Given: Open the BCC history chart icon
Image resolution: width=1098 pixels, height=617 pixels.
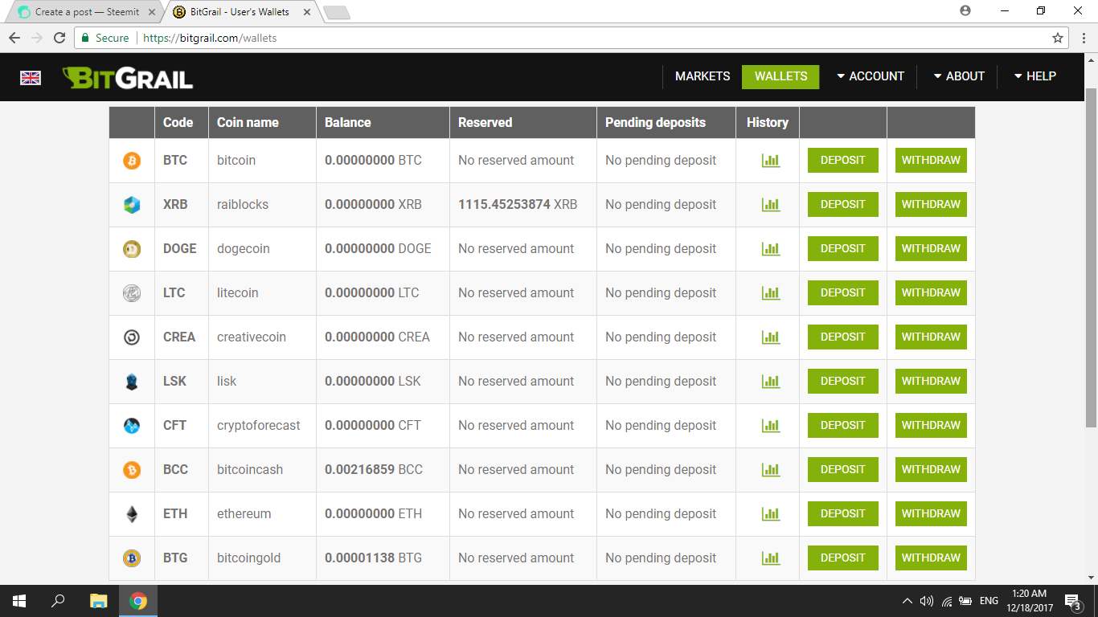Looking at the screenshot, I should click(x=771, y=470).
